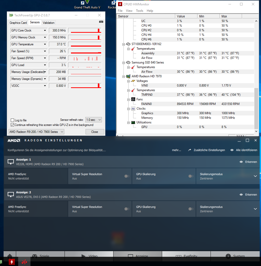261x266 pixels.
Task: Click the Value column header in HWMonitor
Action: tap(186, 16)
